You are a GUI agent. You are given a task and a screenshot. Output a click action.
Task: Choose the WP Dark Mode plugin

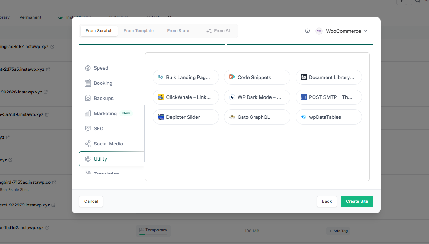coord(257,97)
